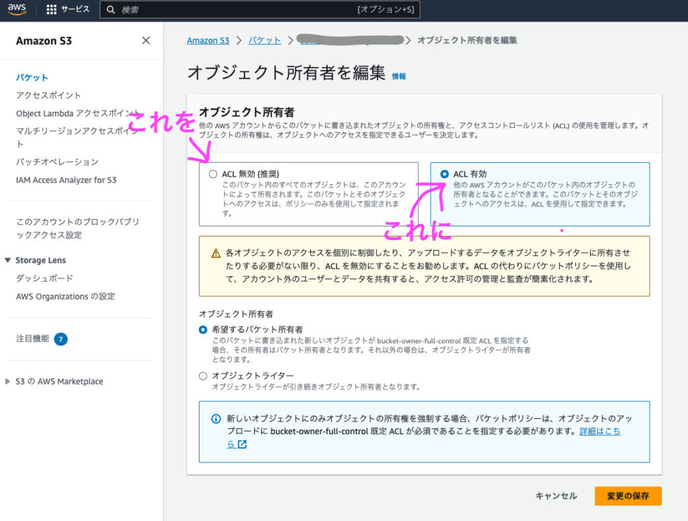Click the Amazon S3 breadcrumb link
This screenshot has width=688, height=521.
208,40
